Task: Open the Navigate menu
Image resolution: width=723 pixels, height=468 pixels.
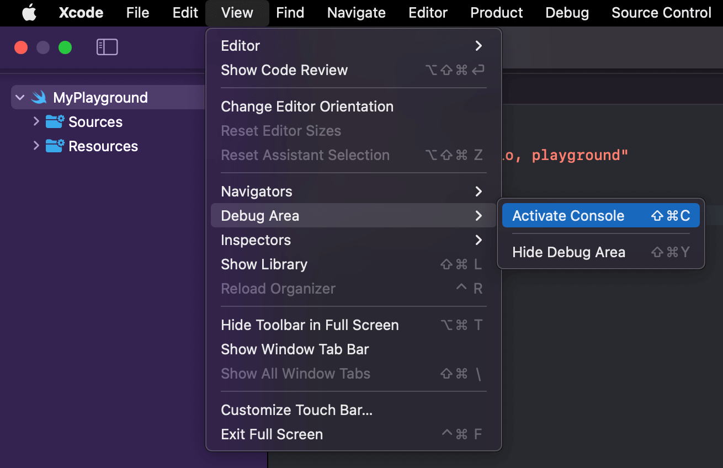Action: 357,13
